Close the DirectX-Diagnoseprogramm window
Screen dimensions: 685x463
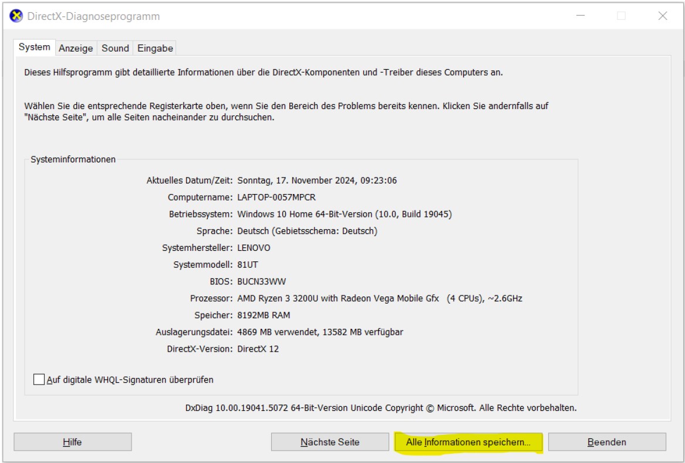click(x=662, y=16)
